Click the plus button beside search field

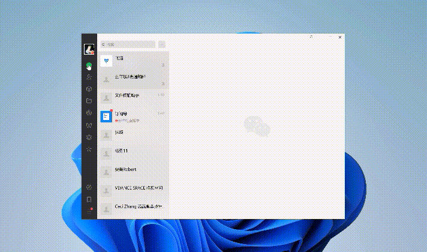click(x=162, y=44)
